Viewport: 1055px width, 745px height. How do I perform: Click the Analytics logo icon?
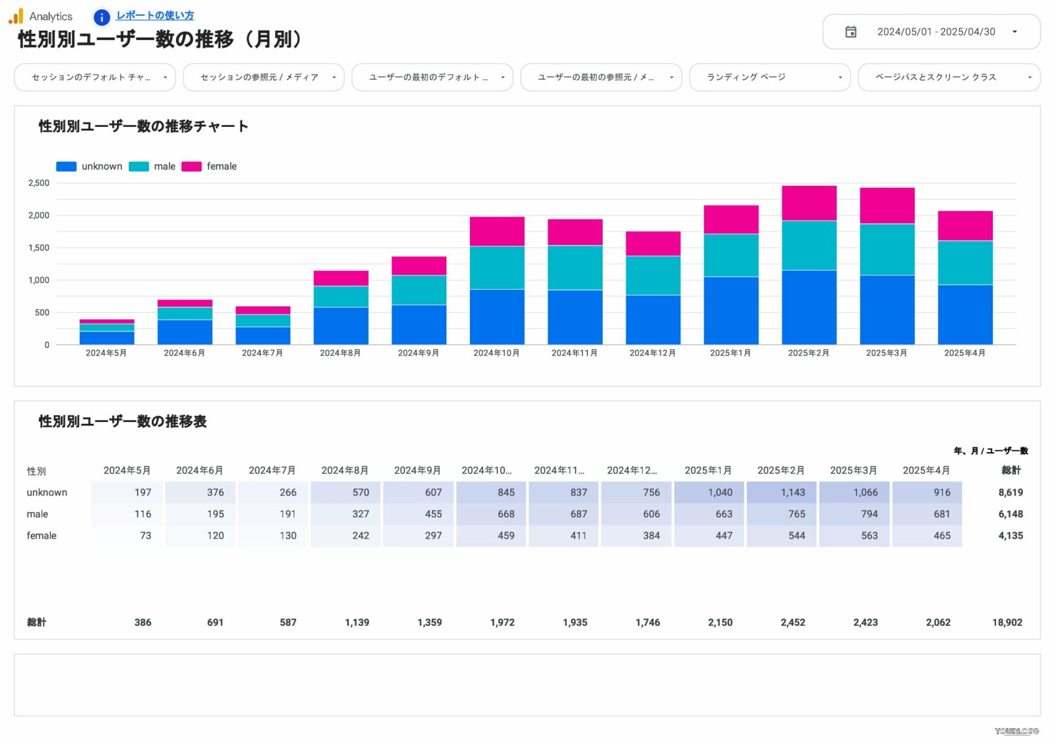click(x=16, y=16)
